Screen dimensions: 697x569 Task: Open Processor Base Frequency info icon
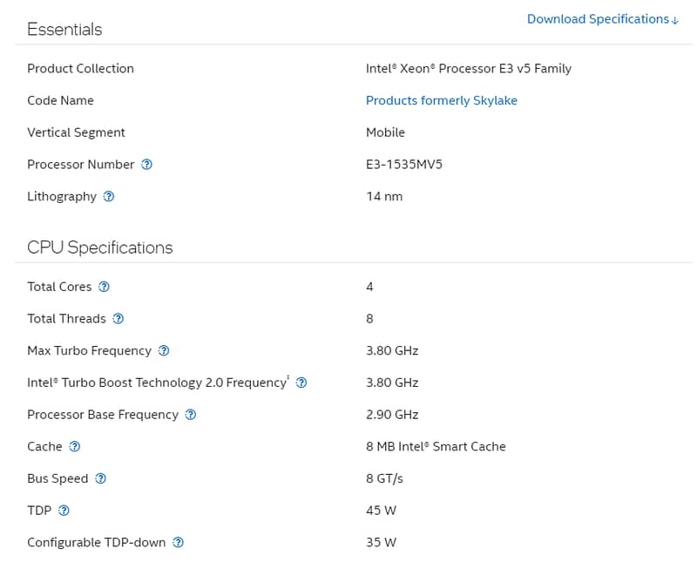pos(191,415)
